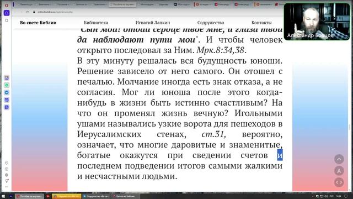
Task: Switch to the first browser tab on the left
Action: 25,4
